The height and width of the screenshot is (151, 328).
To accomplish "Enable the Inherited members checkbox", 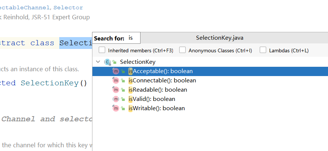I will coord(102,50).
